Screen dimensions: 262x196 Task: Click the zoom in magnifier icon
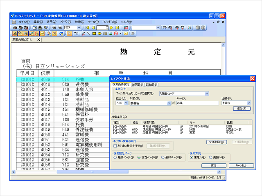coord(54,27)
